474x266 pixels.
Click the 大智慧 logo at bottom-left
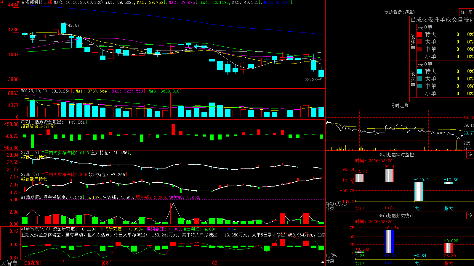tap(9, 263)
